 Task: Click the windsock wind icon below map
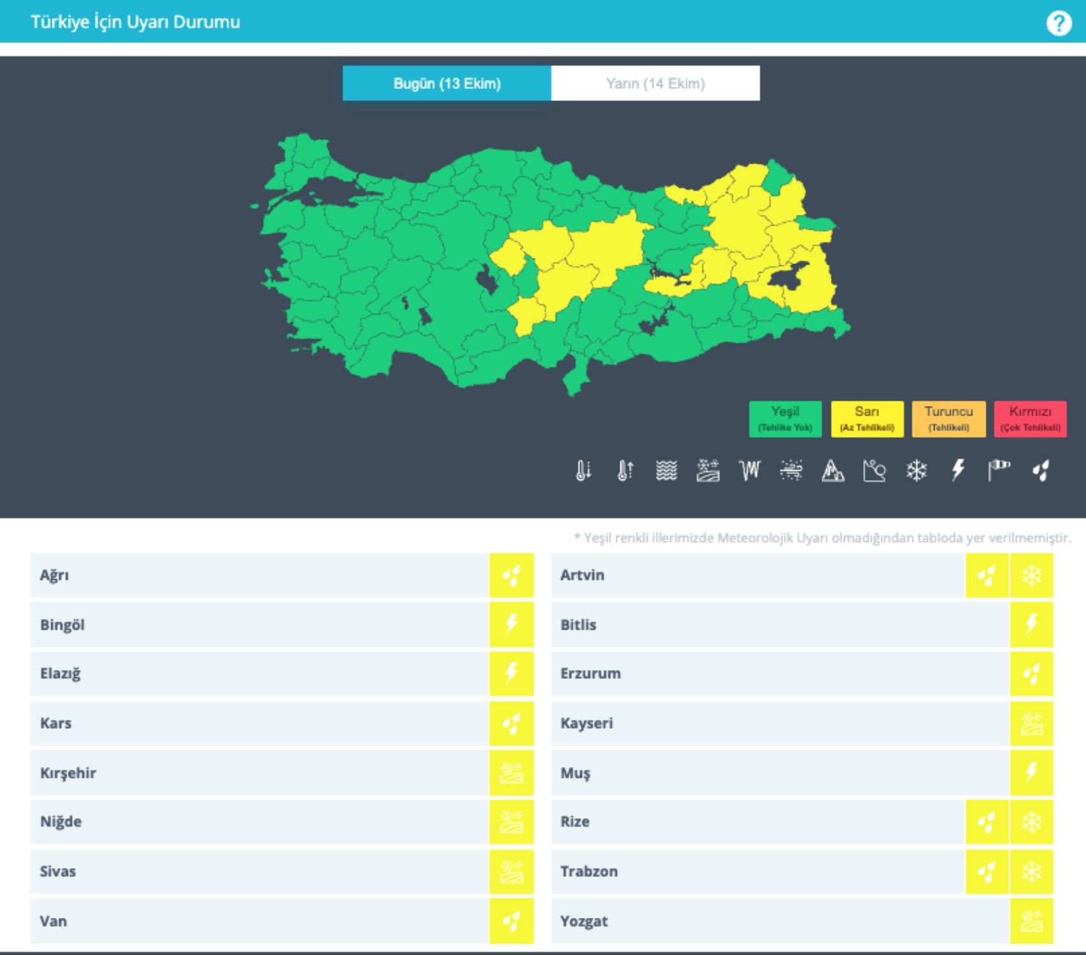pos(999,470)
